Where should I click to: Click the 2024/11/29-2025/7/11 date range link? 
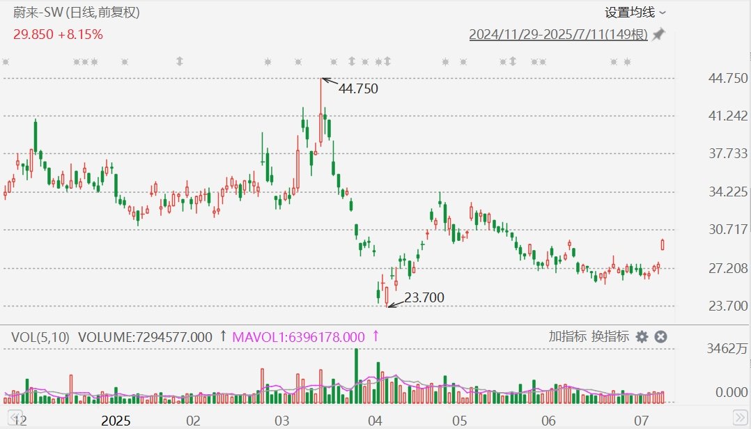click(x=558, y=34)
